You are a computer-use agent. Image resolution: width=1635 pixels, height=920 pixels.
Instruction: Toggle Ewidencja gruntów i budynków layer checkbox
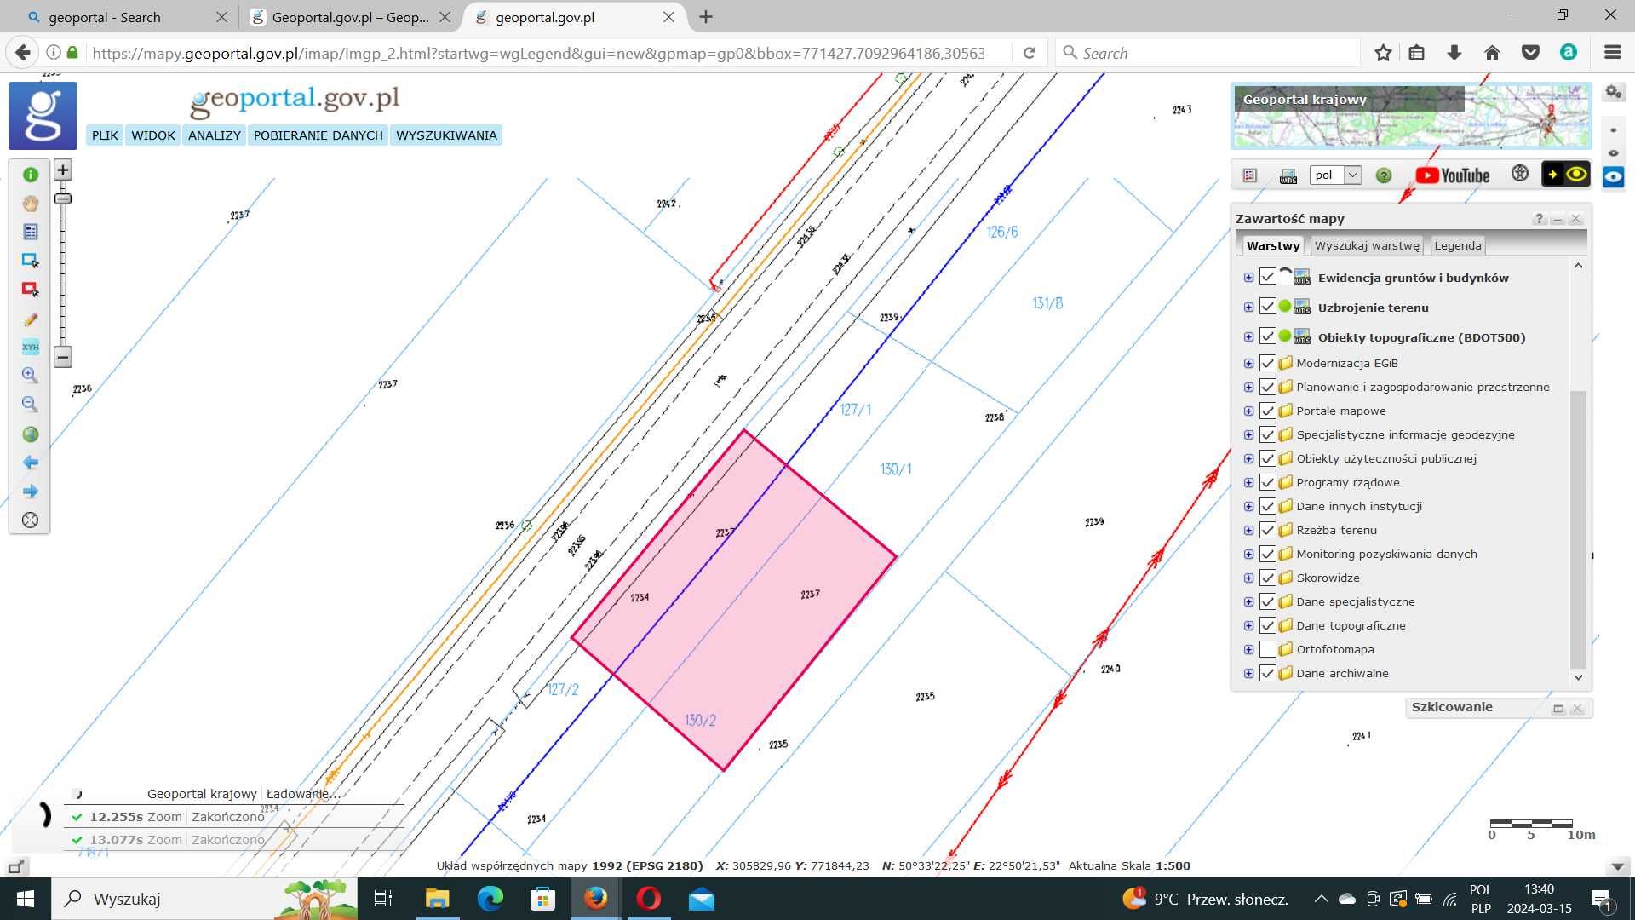1268,277
